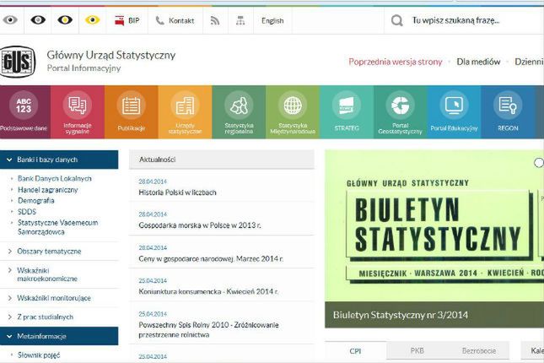Open Informacje sygnalne tile
The width and height of the screenshot is (544, 363).
(x=78, y=112)
